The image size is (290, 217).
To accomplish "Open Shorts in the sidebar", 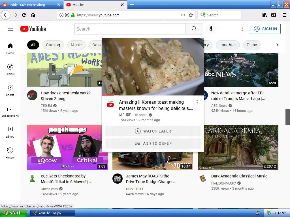I will tap(10, 90).
